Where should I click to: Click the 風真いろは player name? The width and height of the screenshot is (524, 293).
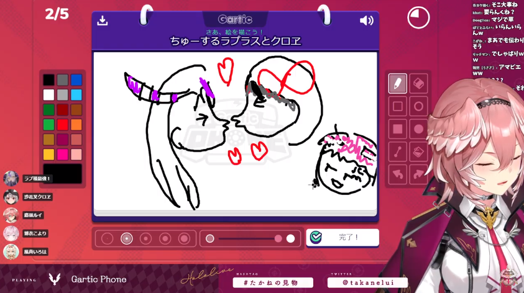[x=35, y=252]
